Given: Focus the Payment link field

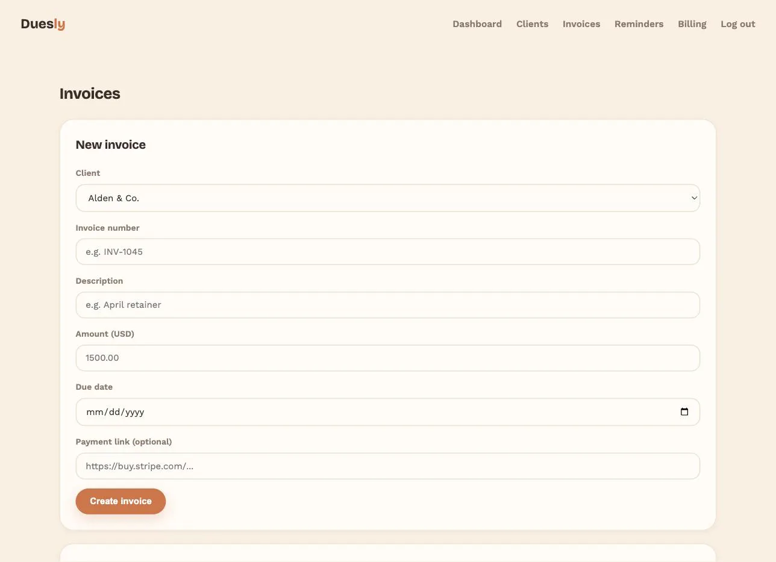Looking at the screenshot, I should tap(387, 466).
